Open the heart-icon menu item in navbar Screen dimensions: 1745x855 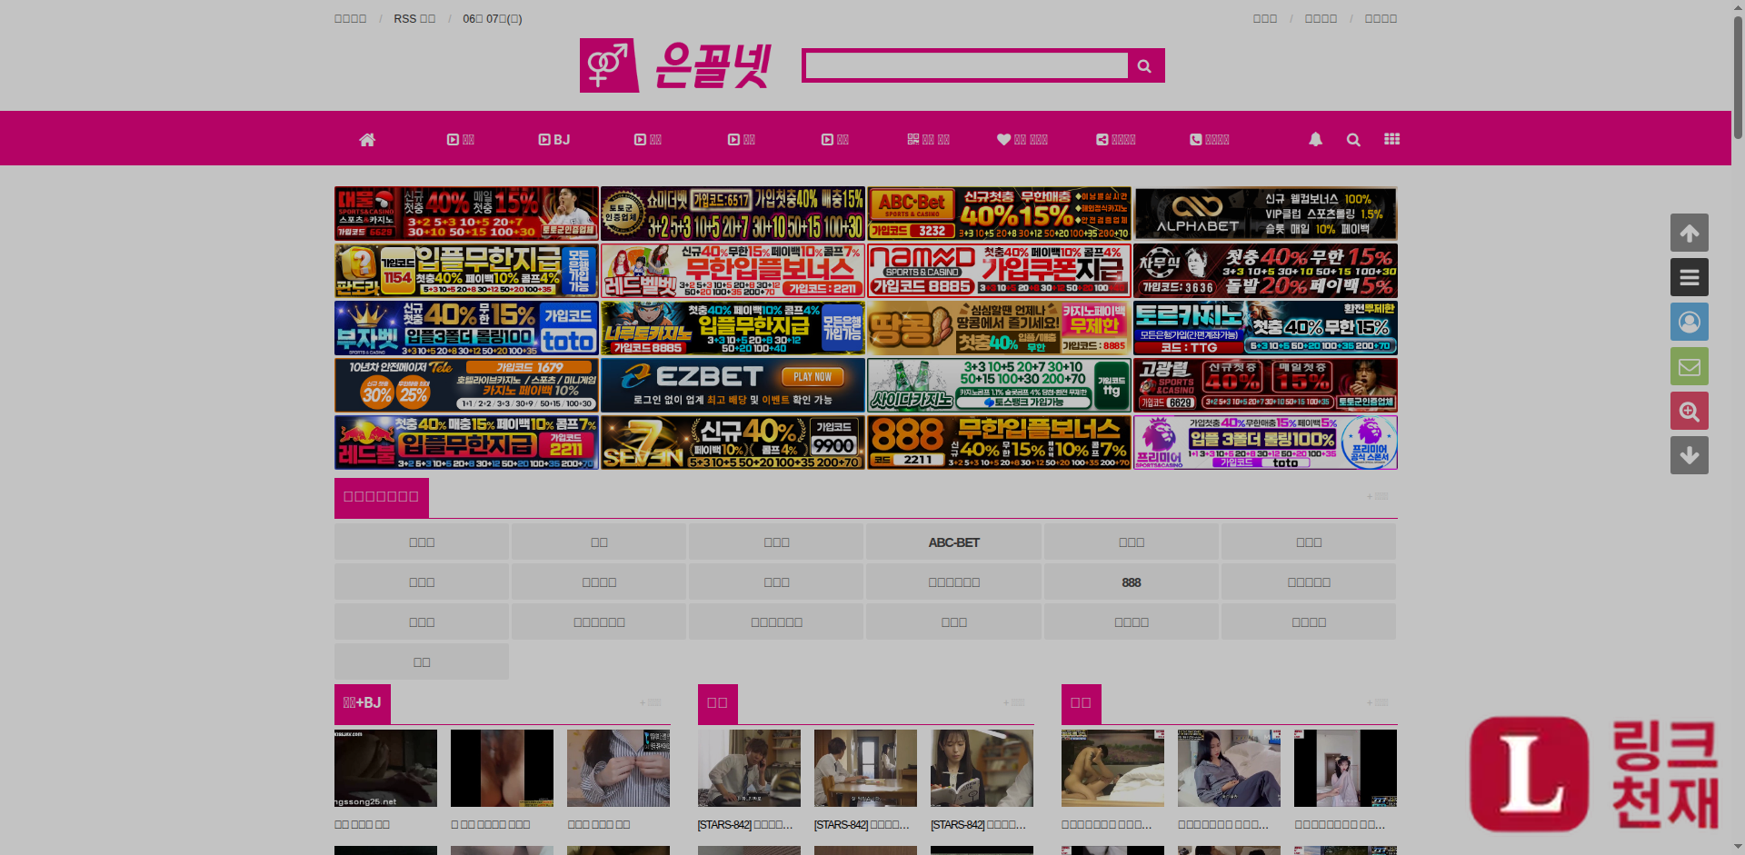click(x=1022, y=139)
